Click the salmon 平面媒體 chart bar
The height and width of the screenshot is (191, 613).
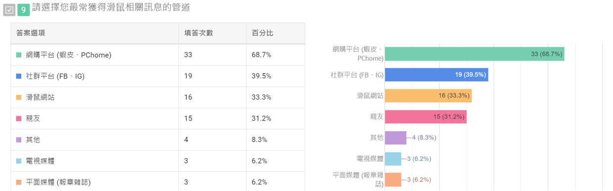click(x=393, y=180)
